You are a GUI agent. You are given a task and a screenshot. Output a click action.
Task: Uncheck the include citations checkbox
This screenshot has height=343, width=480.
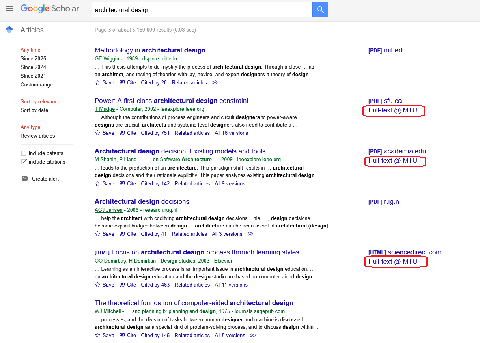(24, 162)
